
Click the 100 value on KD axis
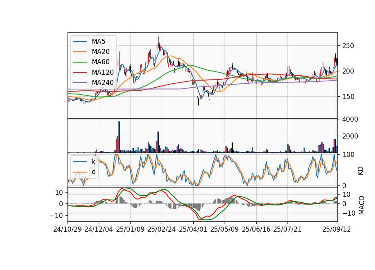[x=348, y=155]
